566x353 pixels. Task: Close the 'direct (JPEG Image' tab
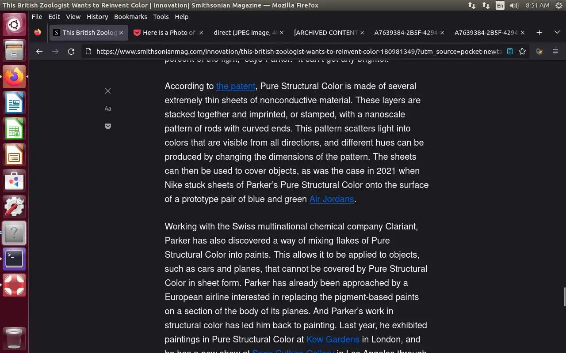[x=282, y=33]
